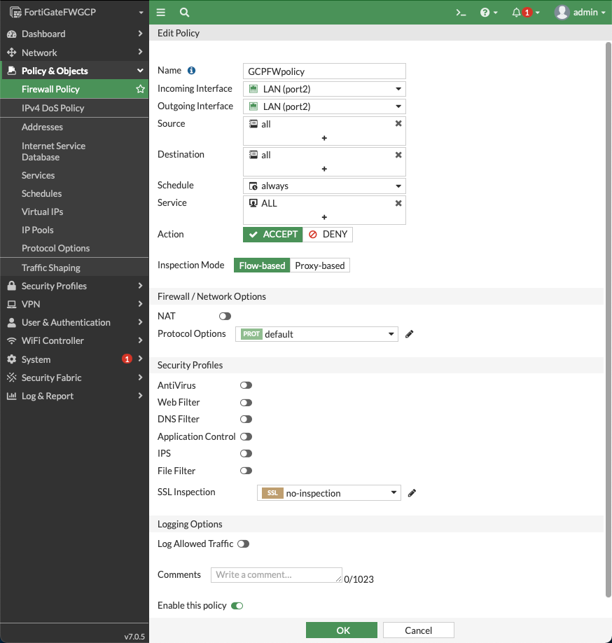
Task: Open the Schedule dropdown
Action: [x=397, y=185]
